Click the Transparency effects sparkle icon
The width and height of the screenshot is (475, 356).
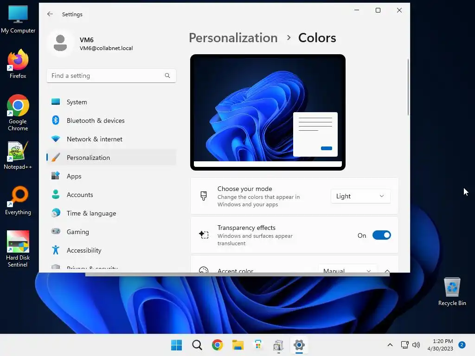pyautogui.click(x=204, y=234)
